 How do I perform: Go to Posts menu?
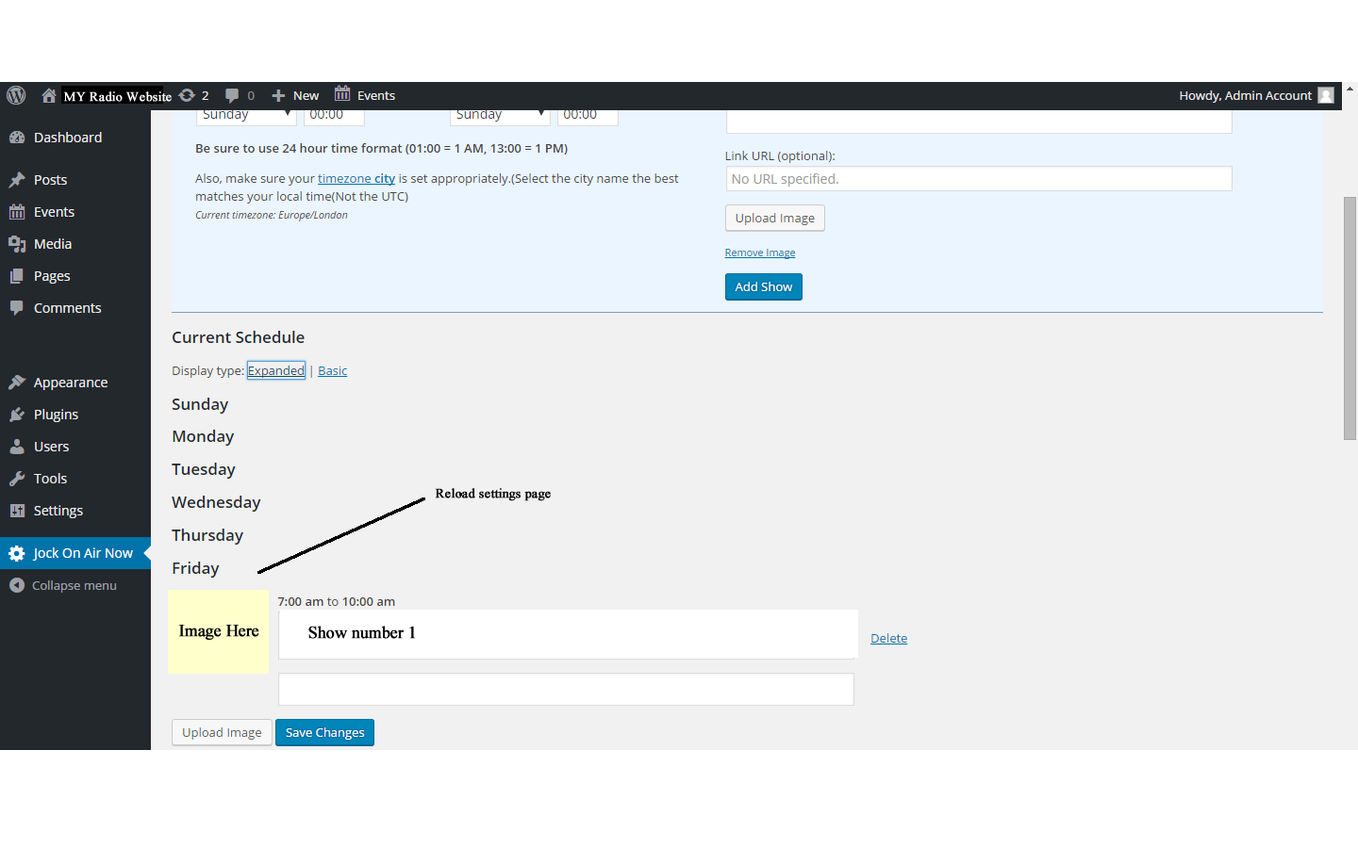[x=51, y=180]
